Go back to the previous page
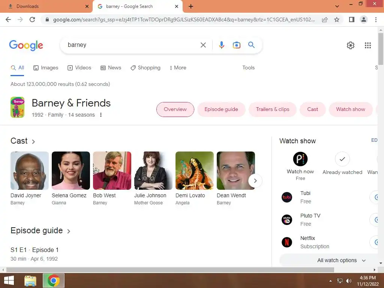Image resolution: width=384 pixels, height=288 pixels. click(x=8, y=19)
